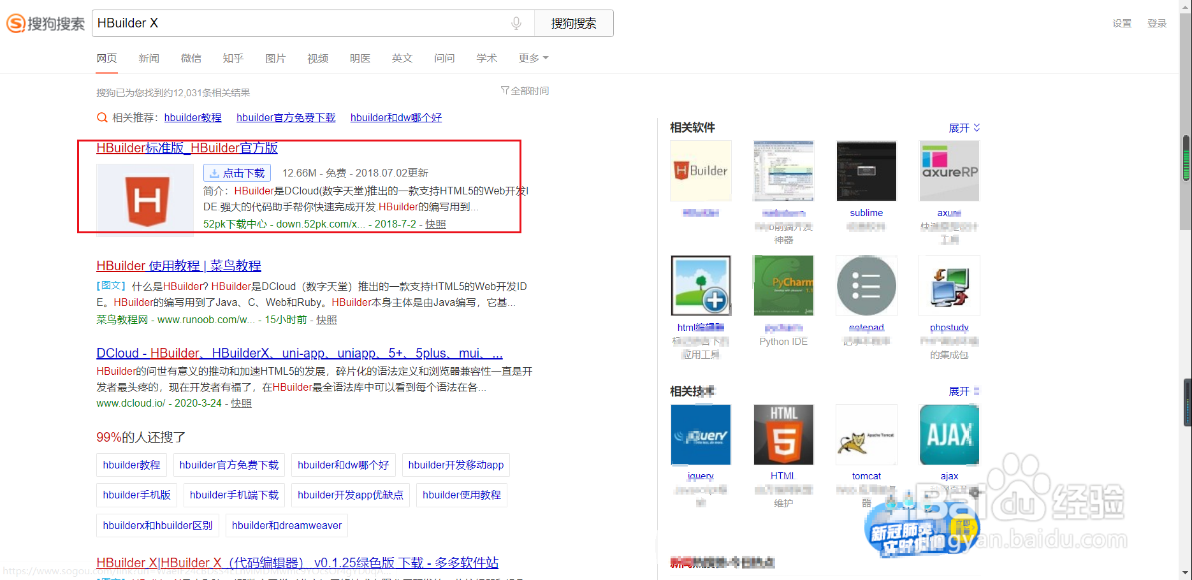Switch to the 学术 tab
Image resolution: width=1192 pixels, height=580 pixels.
(x=486, y=58)
